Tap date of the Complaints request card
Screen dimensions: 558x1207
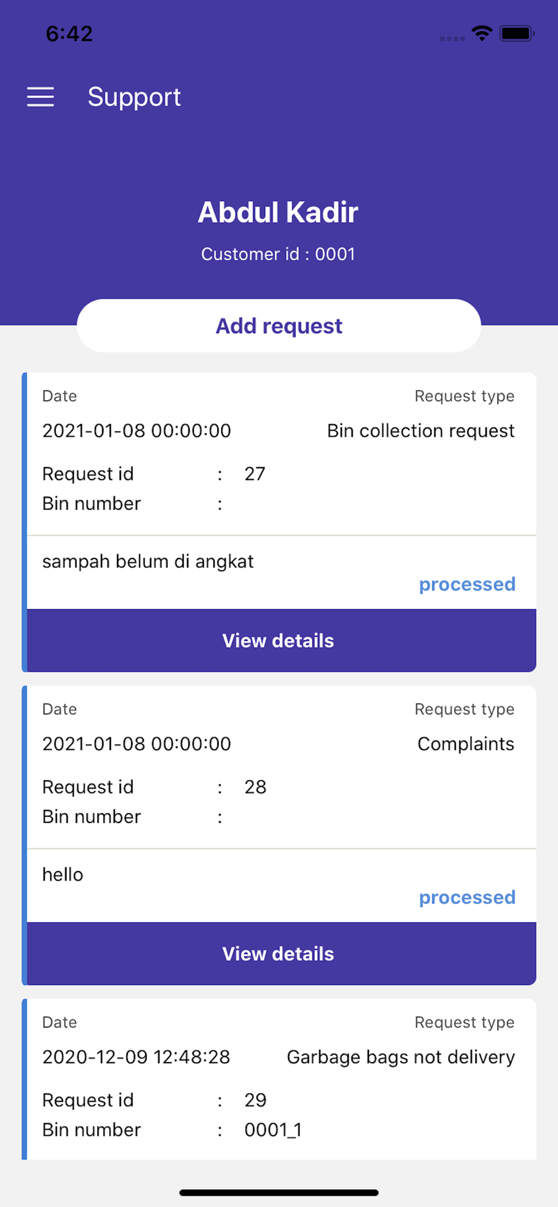[136, 744]
